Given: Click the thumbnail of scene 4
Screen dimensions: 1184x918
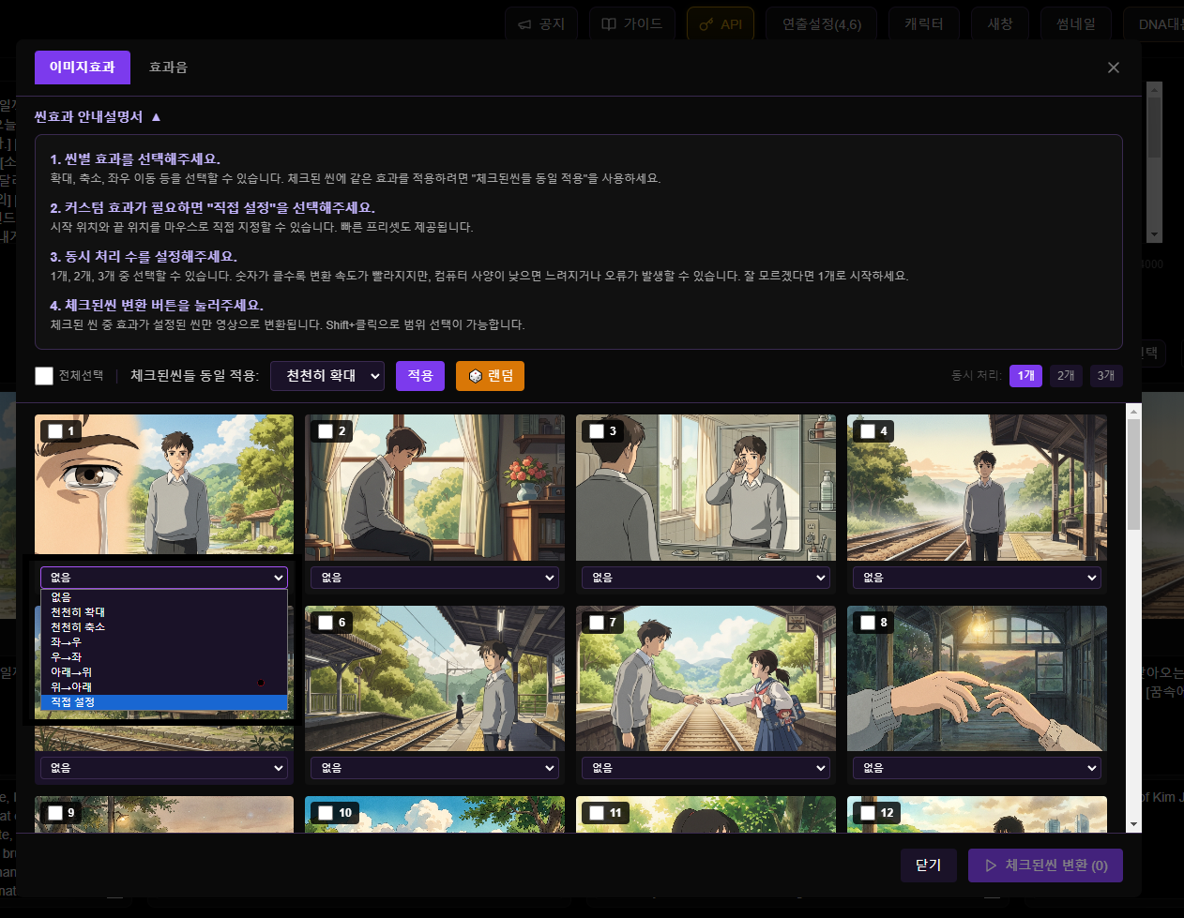Looking at the screenshot, I should (976, 488).
